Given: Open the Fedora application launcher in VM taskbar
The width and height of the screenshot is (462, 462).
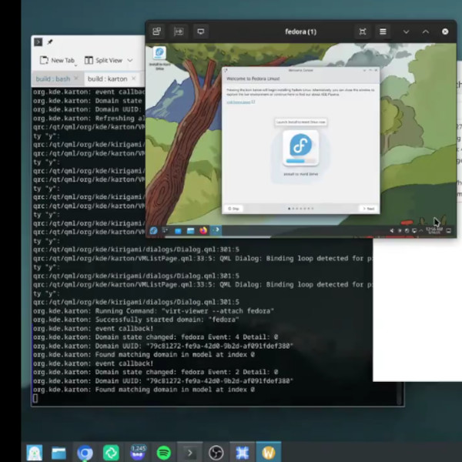Looking at the screenshot, I should click(153, 231).
